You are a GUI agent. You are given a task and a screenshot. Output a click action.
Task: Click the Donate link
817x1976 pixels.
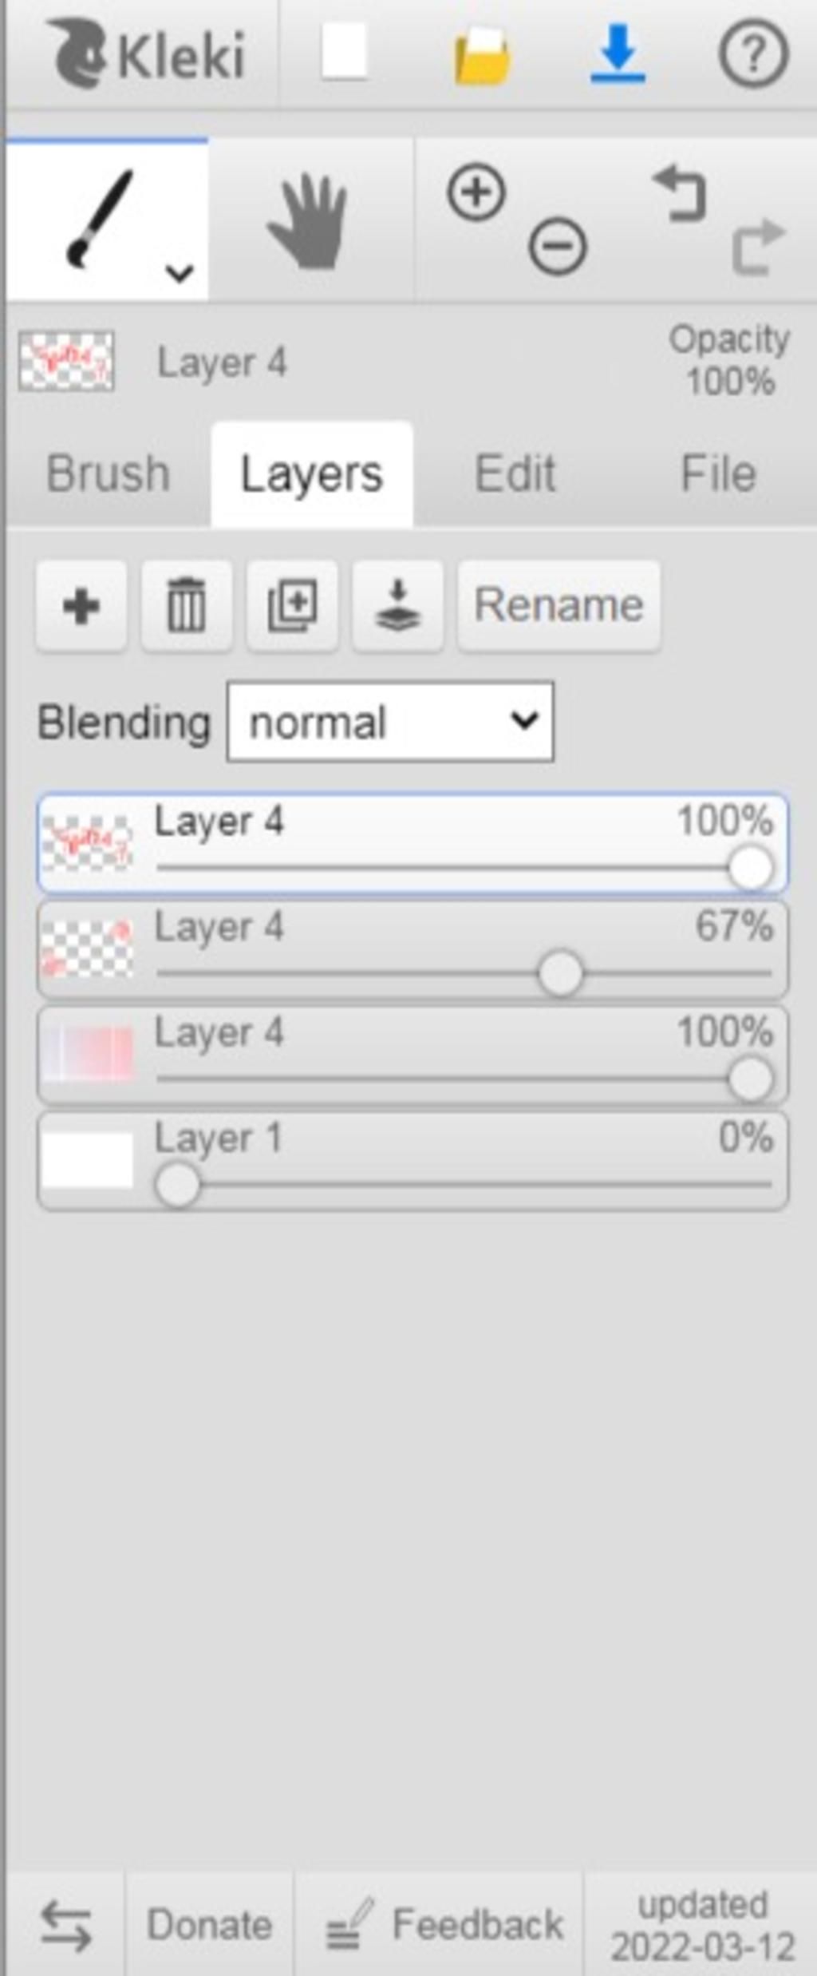(210, 1923)
